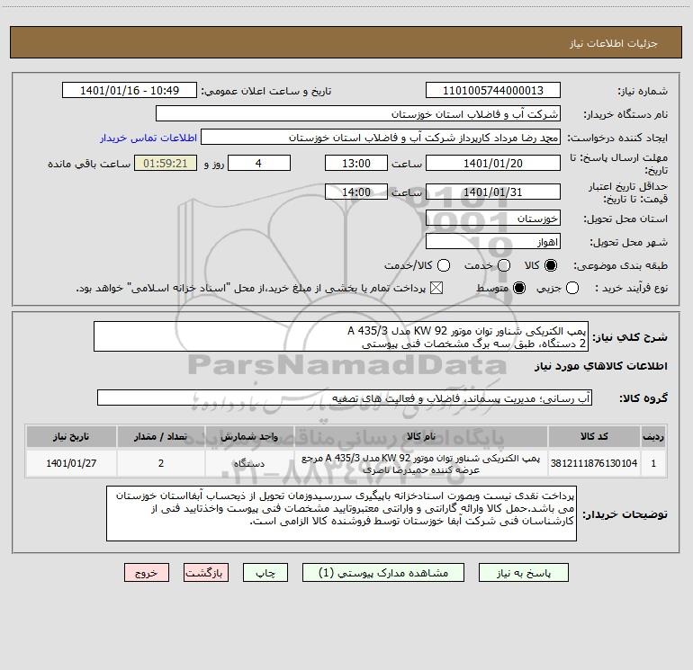Screen dimensions: 693x670
Task: Select the کالا radio button
Action: click(551, 265)
